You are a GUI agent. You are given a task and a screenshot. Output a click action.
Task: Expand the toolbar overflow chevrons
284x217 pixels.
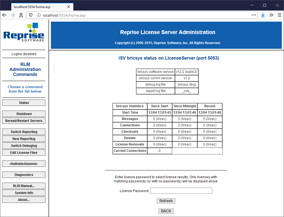[x=271, y=15]
